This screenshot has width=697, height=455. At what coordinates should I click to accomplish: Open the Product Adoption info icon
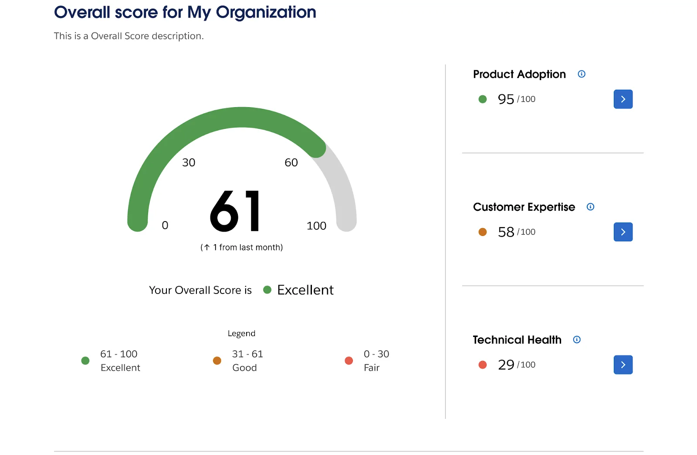[582, 74]
